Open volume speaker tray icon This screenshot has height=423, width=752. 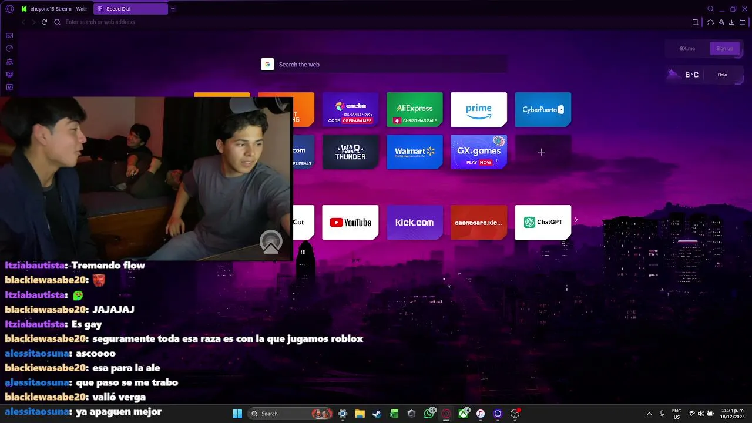[701, 414]
